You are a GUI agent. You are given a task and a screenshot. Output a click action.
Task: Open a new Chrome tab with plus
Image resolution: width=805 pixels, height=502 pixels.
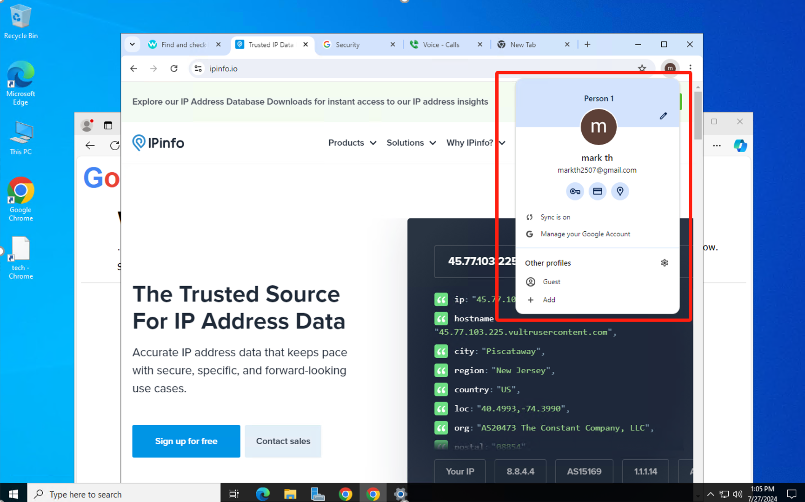[587, 45]
